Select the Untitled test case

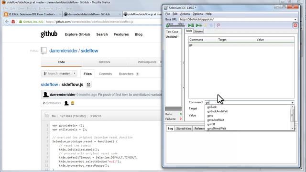[x=172, y=37]
